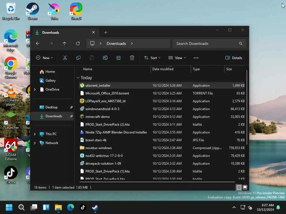
Task: Open Steam from the taskbar
Action: [95, 207]
